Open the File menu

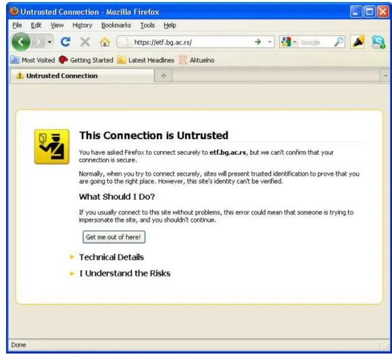[x=17, y=25]
